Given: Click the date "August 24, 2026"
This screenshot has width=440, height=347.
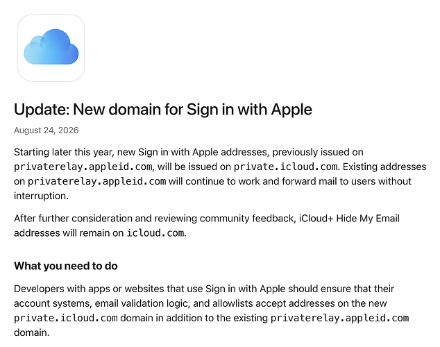Looking at the screenshot, I should click(46, 130).
